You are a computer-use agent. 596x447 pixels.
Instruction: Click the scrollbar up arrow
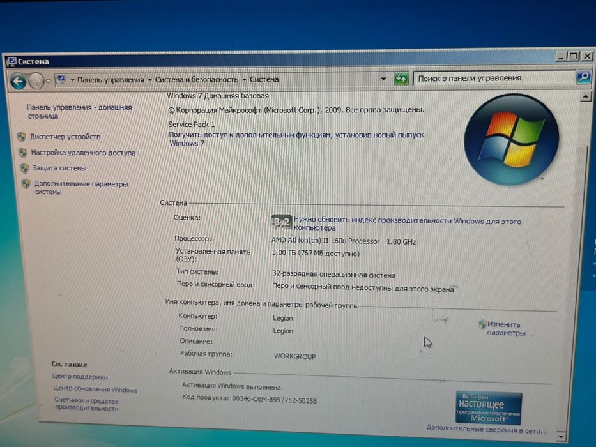(x=585, y=96)
